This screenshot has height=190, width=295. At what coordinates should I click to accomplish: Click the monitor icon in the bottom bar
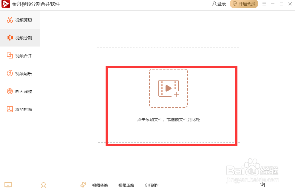(x=8, y=185)
